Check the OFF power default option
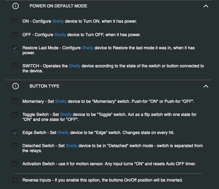Image resolution: width=219 pixels, height=189 pixels. pyautogui.click(x=15, y=35)
